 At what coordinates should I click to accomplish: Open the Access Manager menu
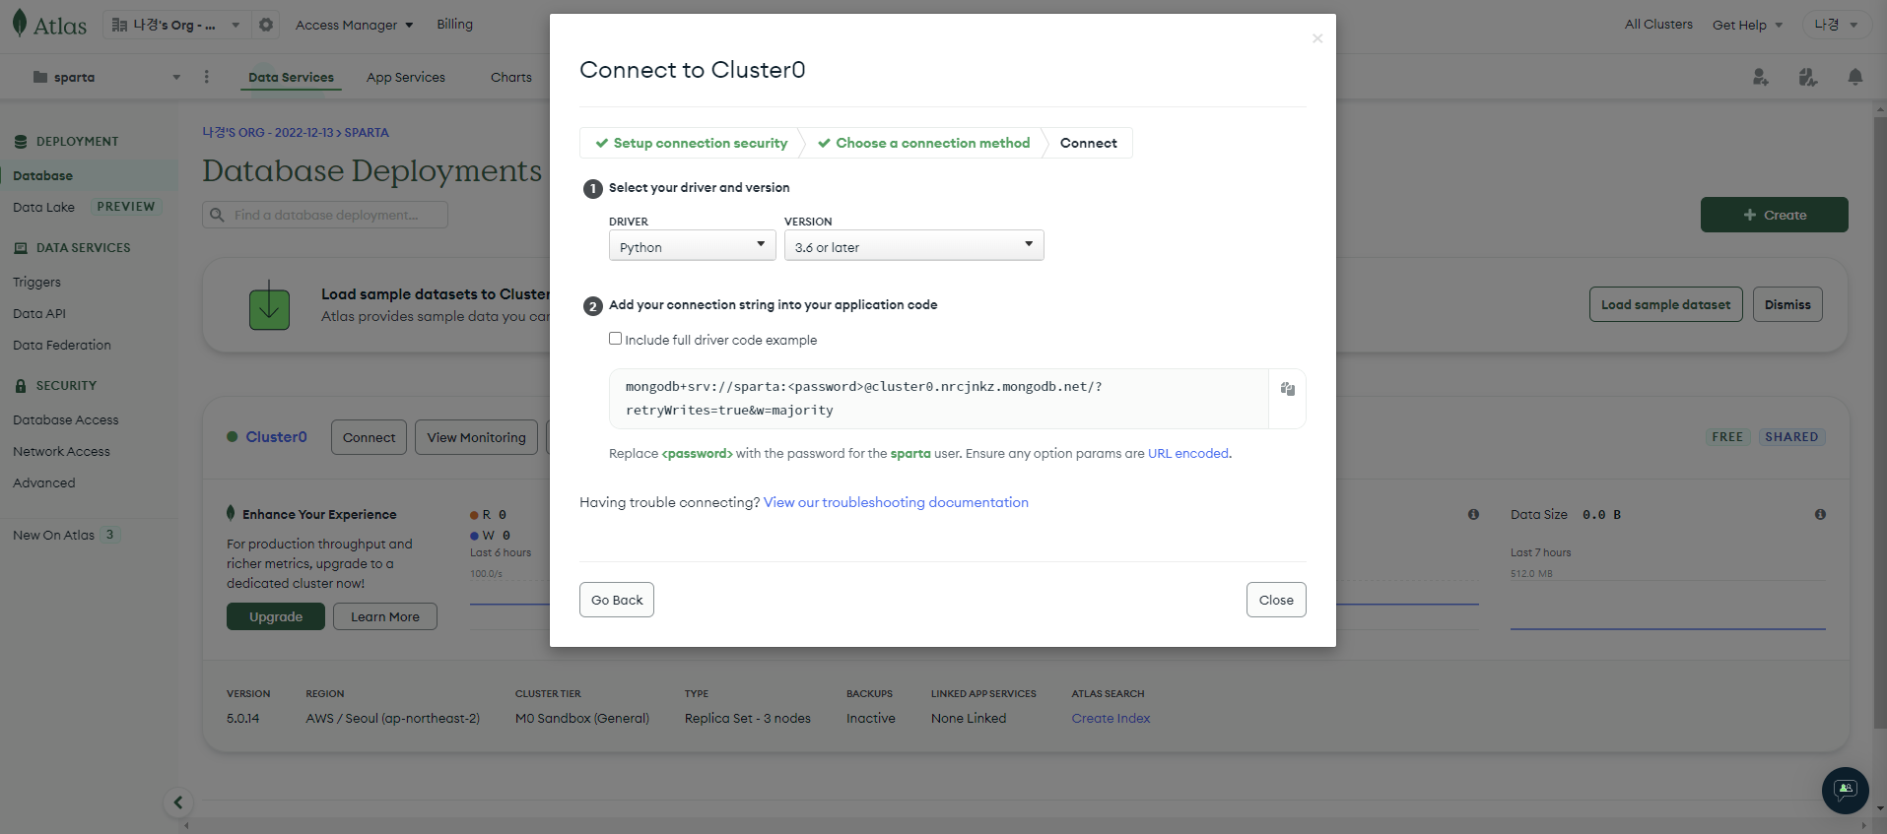pyautogui.click(x=355, y=25)
